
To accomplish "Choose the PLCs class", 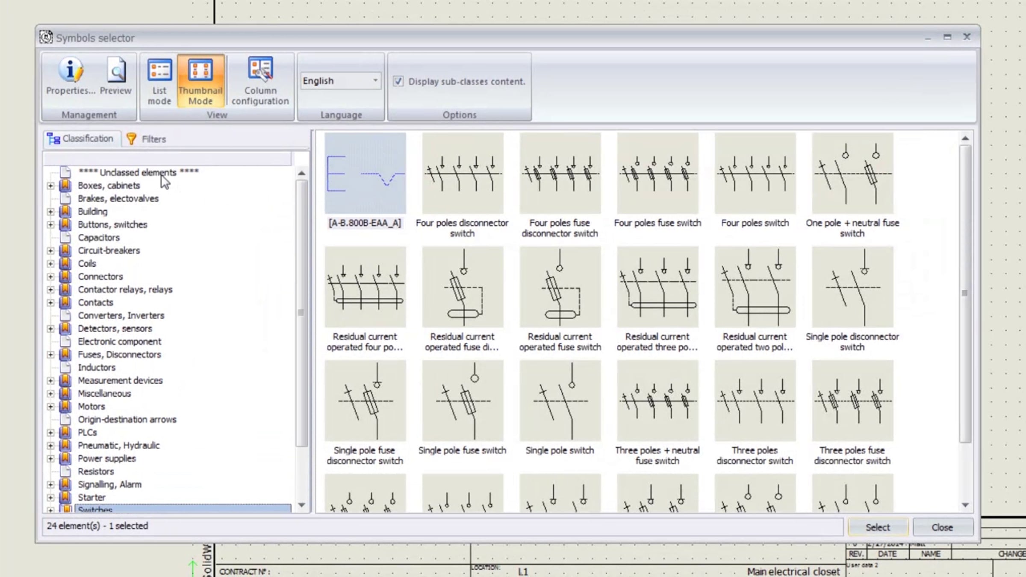I will pos(87,432).
